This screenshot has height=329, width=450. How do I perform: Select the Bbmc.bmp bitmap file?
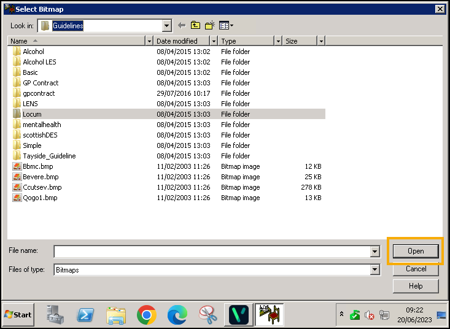[37, 166]
